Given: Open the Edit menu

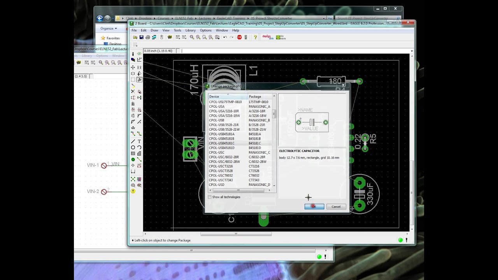Looking at the screenshot, I should [144, 30].
